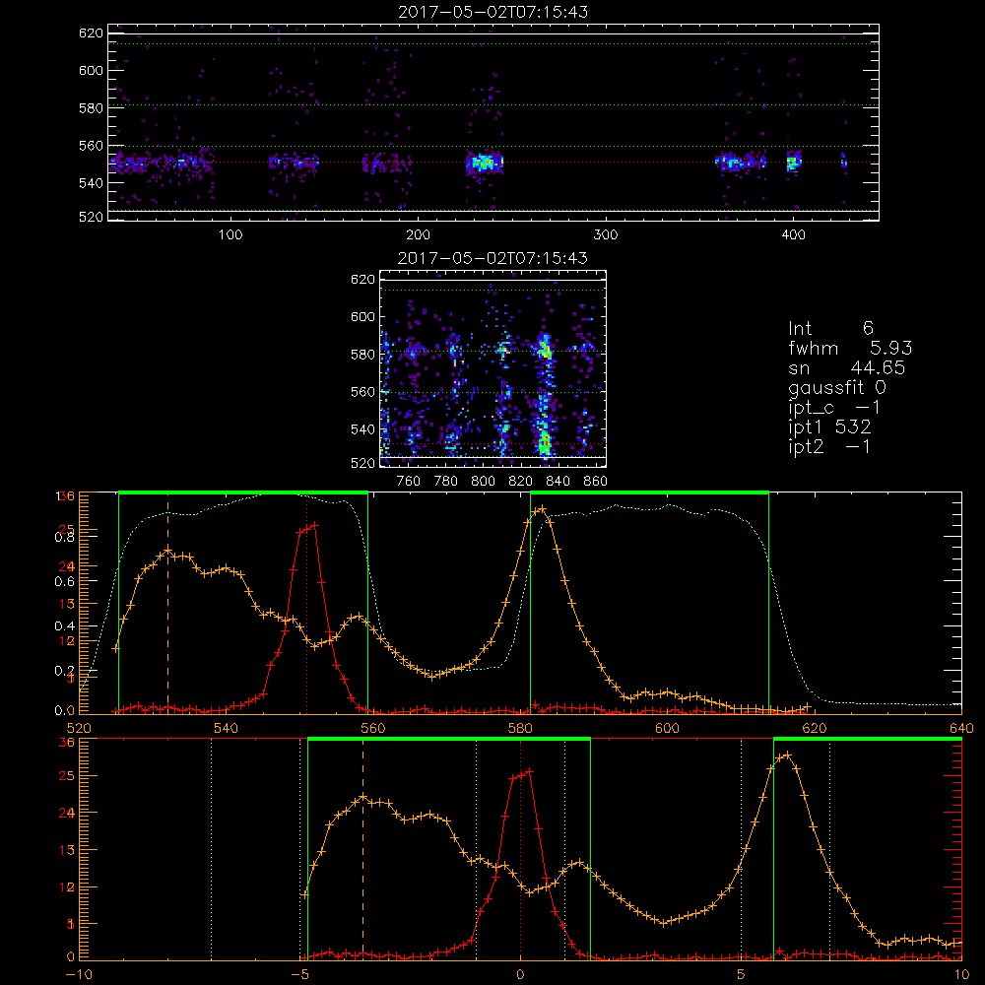
Task: Click the dashed orange marker line in the bottom plot
Action: coord(362,848)
